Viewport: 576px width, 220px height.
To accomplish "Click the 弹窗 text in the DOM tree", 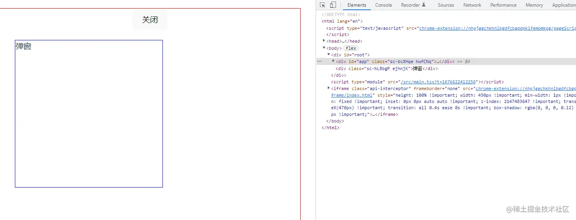I will click(x=417, y=69).
